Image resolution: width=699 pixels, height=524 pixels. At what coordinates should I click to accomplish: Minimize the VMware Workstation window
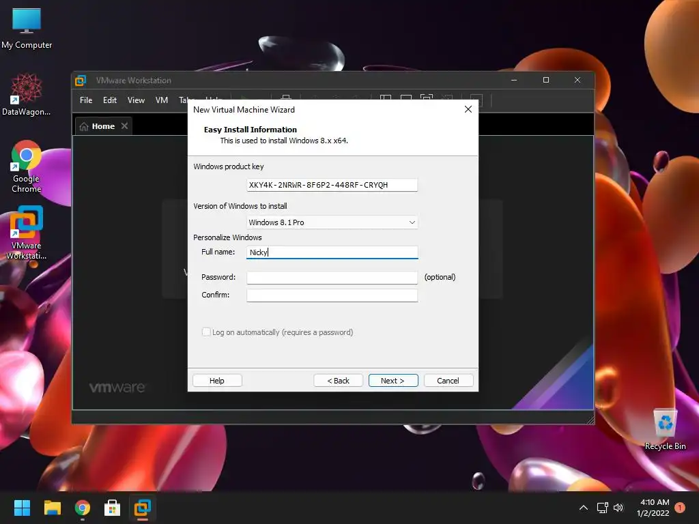click(x=514, y=81)
